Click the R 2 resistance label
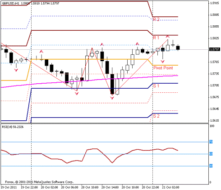The width and height of the screenshot is (221, 190). (156, 19)
